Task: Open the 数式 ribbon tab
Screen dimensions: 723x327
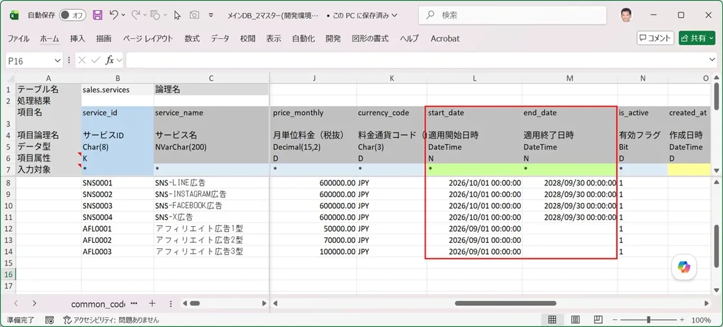Action: click(192, 39)
